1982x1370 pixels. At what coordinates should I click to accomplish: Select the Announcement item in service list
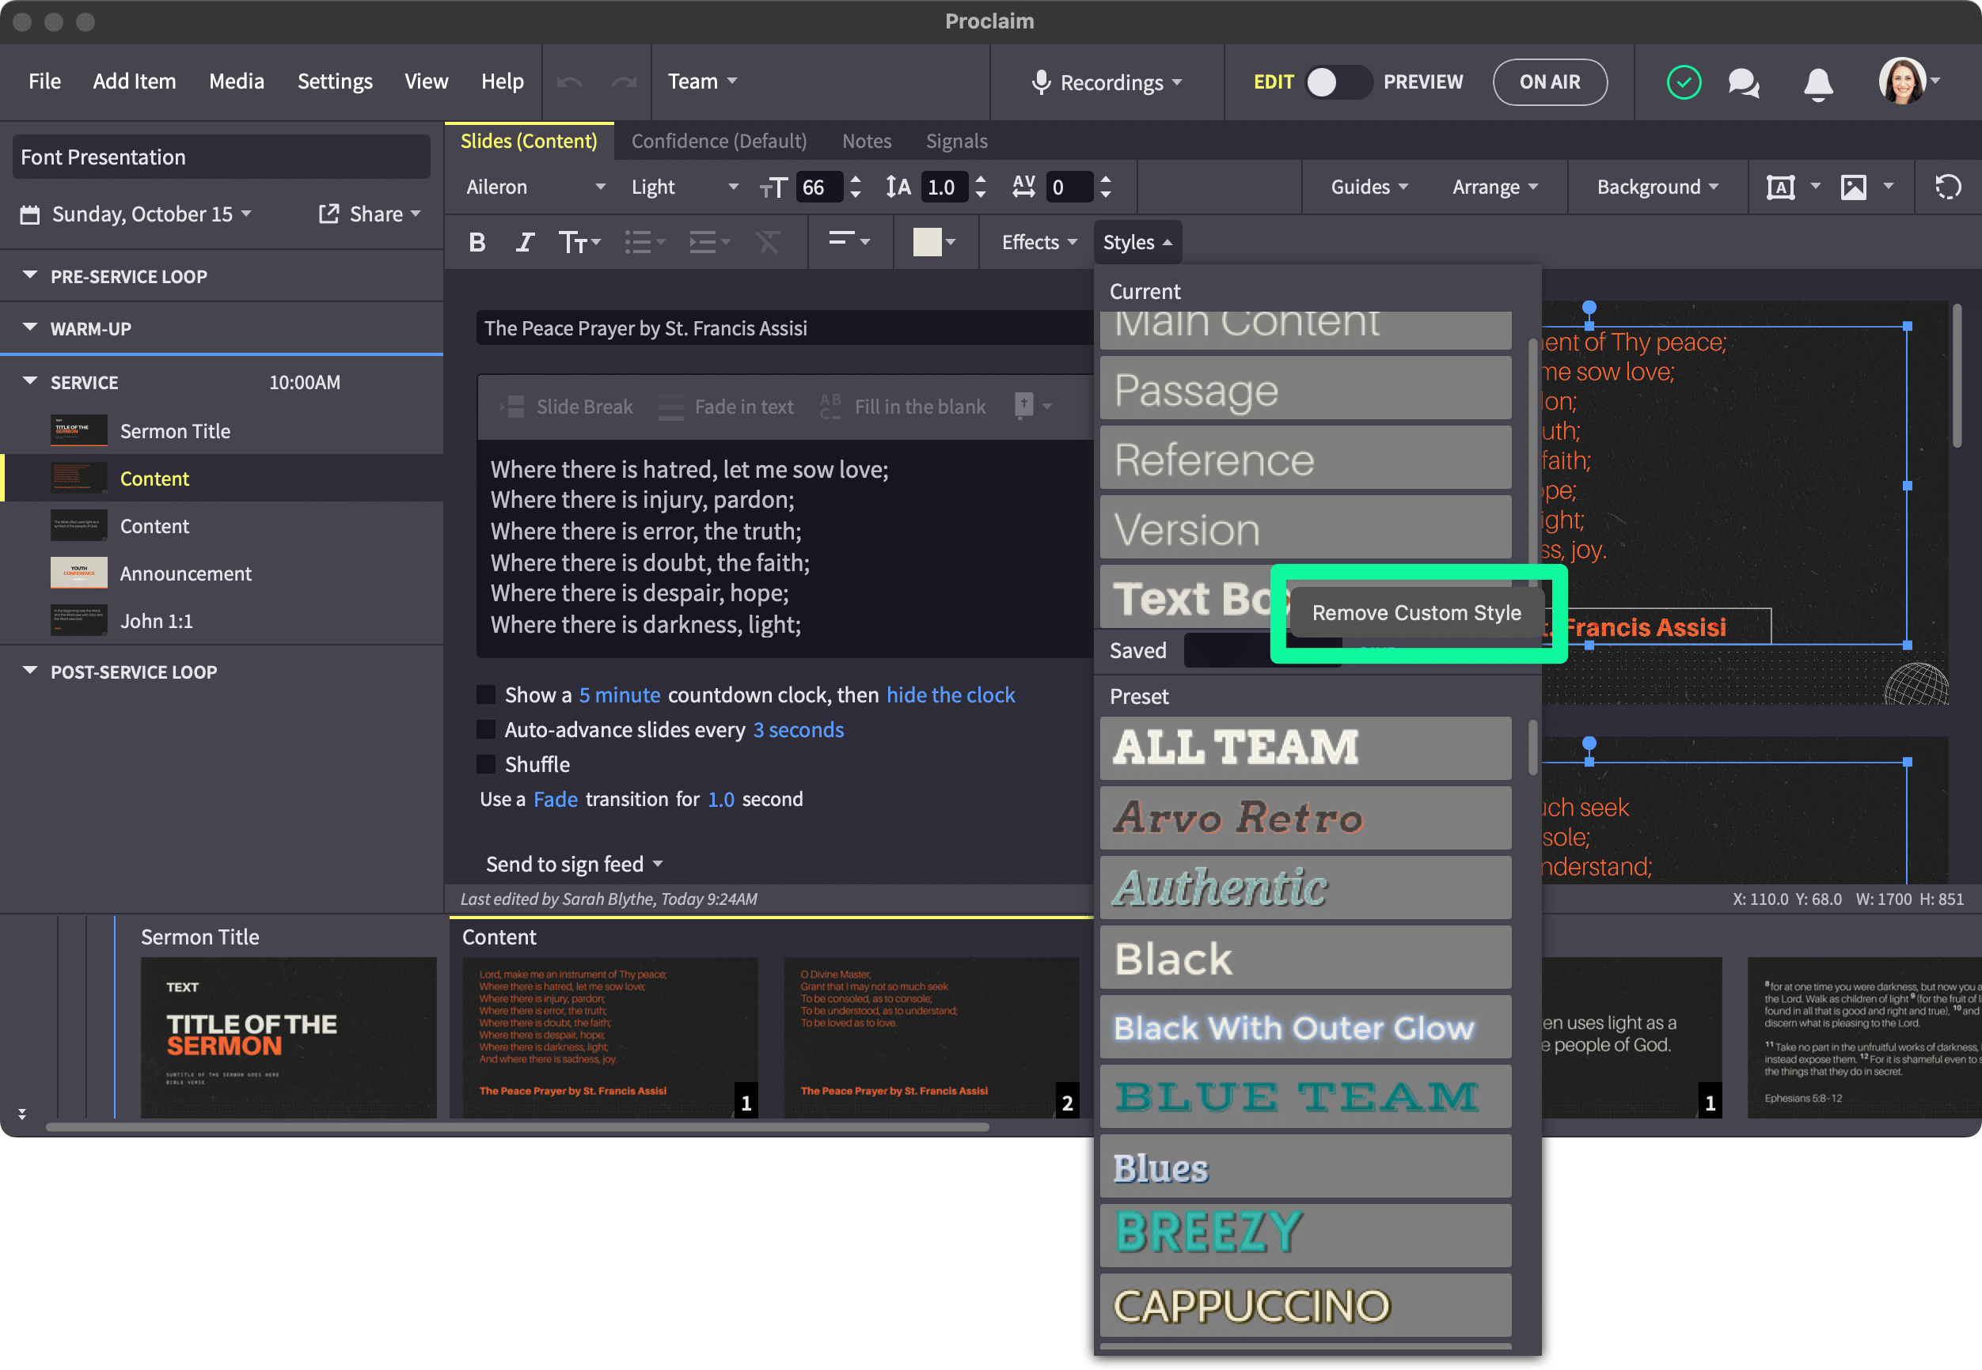coord(223,573)
